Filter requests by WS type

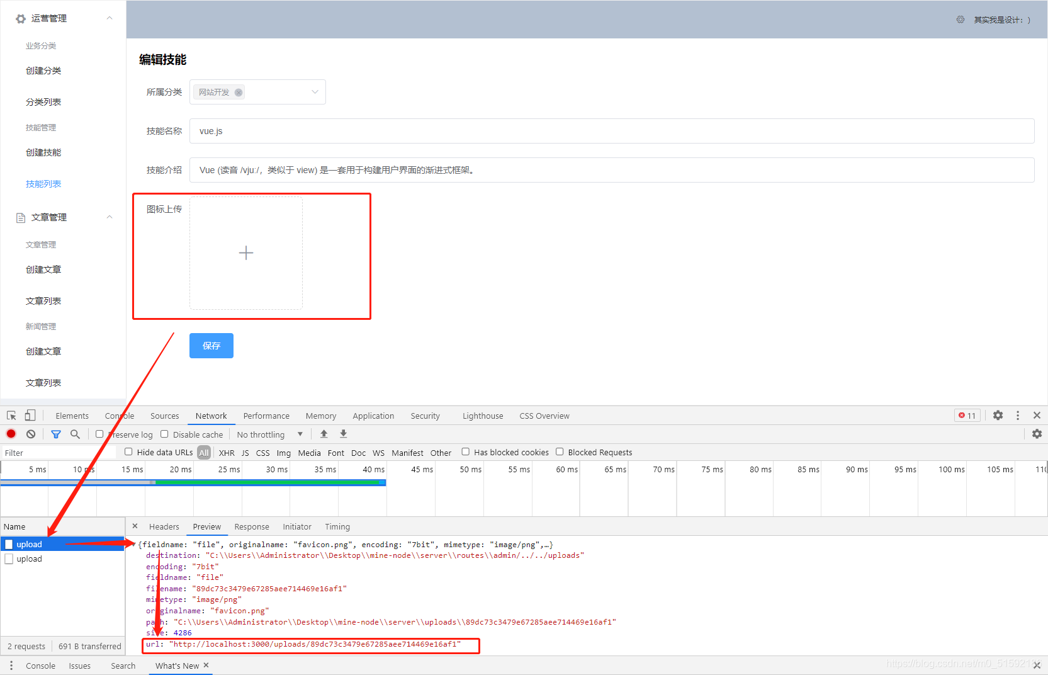[378, 453]
